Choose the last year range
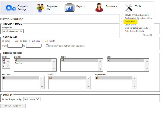162x114 pixels. [x=36, y=41]
